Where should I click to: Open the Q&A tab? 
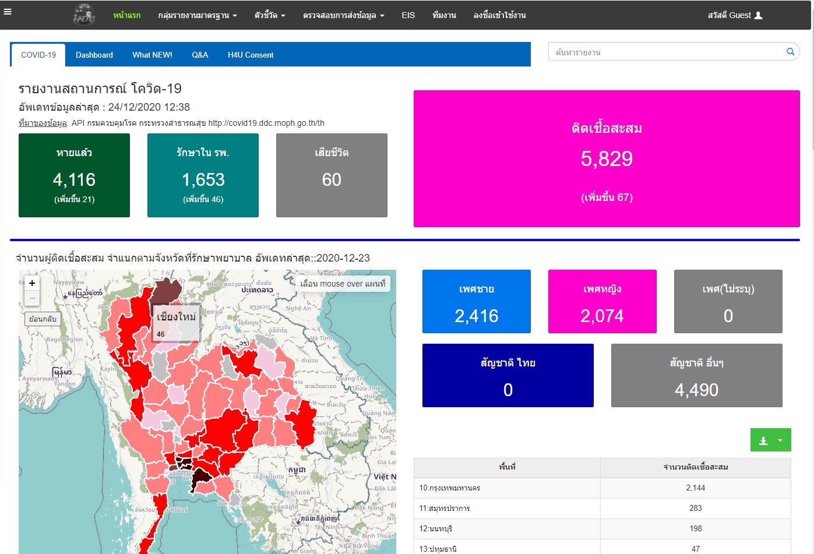(200, 55)
